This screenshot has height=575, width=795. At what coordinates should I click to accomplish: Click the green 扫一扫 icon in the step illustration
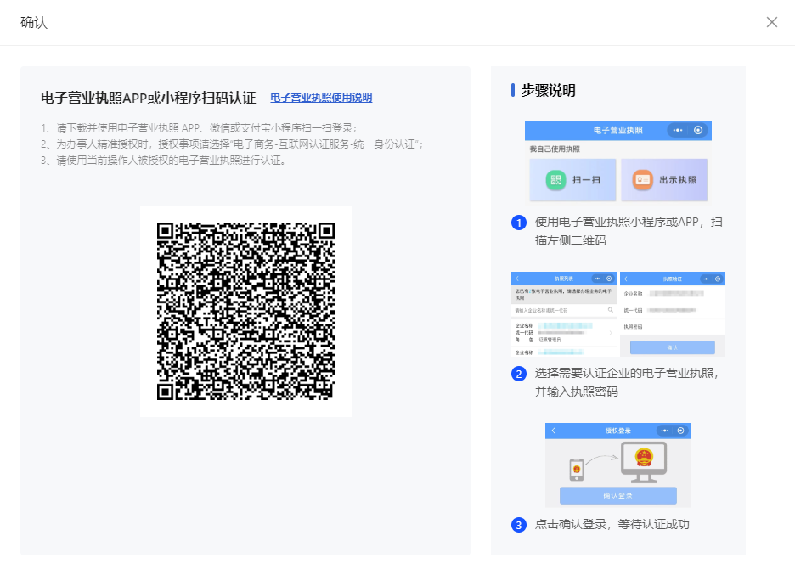pyautogui.click(x=555, y=180)
